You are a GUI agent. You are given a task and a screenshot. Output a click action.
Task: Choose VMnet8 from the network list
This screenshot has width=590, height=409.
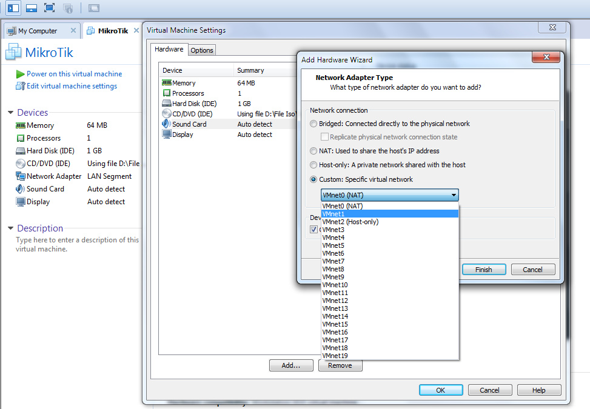point(334,268)
